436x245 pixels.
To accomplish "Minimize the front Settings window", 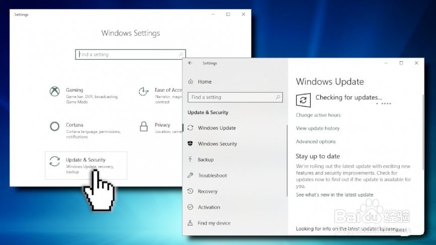I will [386, 63].
